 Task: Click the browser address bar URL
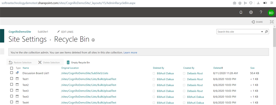point(68,3)
